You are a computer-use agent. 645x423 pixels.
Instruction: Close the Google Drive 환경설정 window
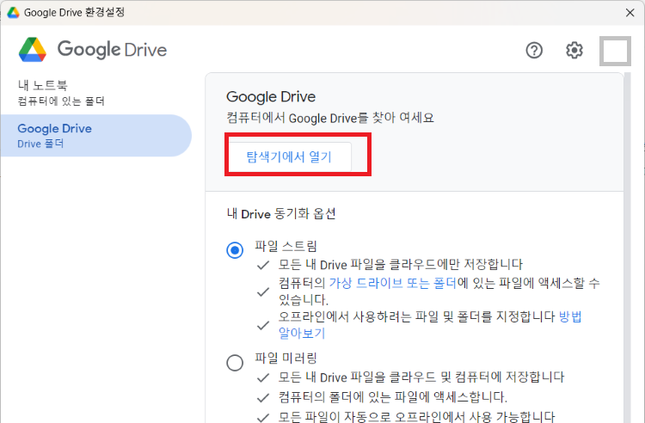(630, 13)
